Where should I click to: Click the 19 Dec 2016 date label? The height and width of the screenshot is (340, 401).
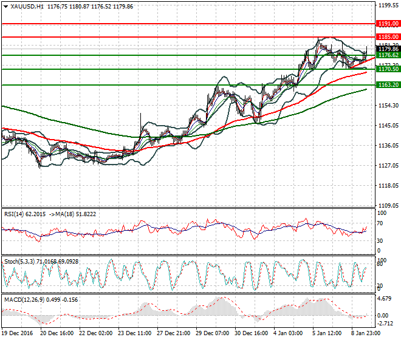click(x=18, y=333)
